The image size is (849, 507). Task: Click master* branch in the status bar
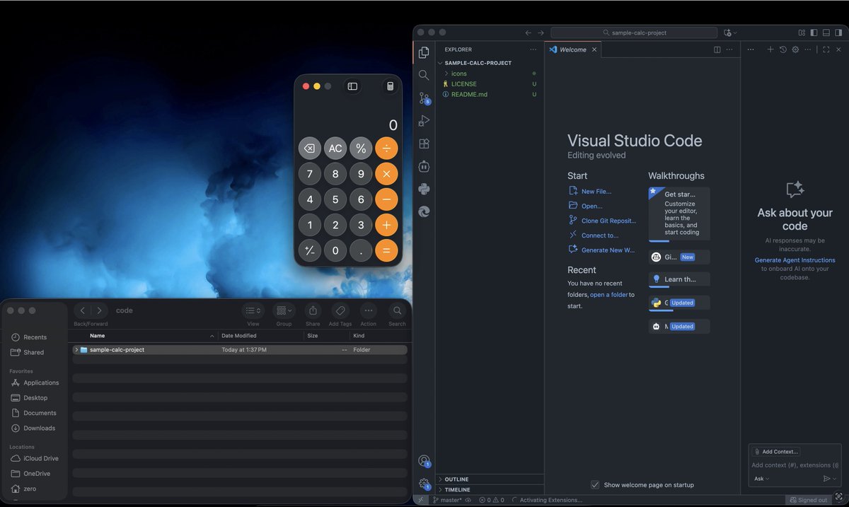447,500
